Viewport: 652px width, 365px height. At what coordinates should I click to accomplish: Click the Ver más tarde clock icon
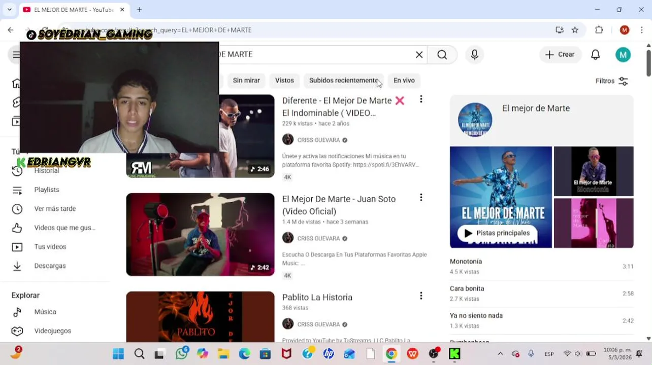17,209
